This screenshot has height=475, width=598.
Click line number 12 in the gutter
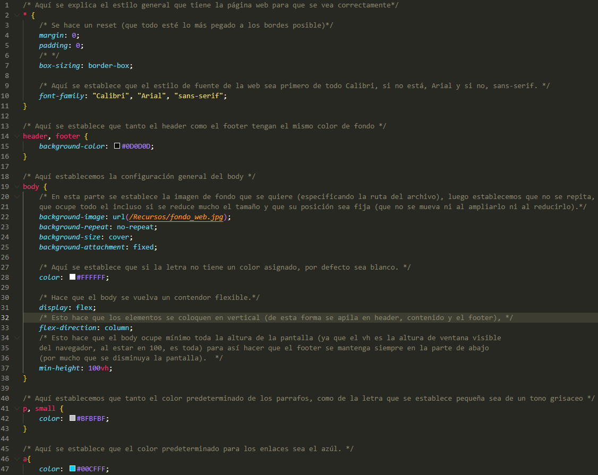[x=5, y=116]
